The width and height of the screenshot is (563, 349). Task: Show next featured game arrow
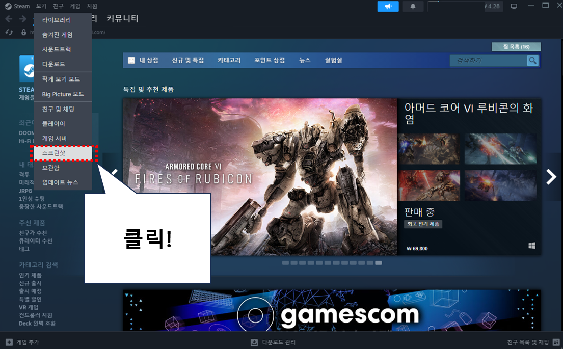coord(551,177)
